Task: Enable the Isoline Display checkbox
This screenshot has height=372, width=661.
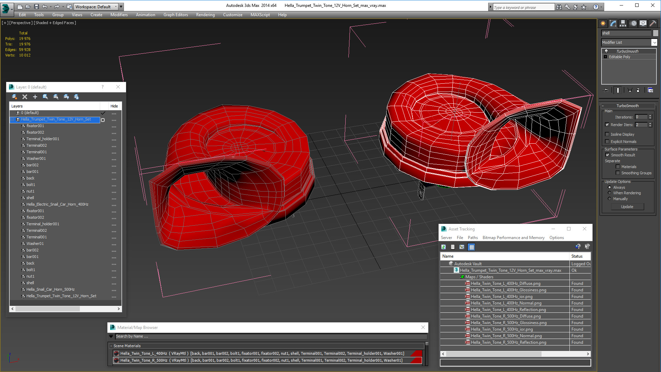Action: tap(607, 134)
